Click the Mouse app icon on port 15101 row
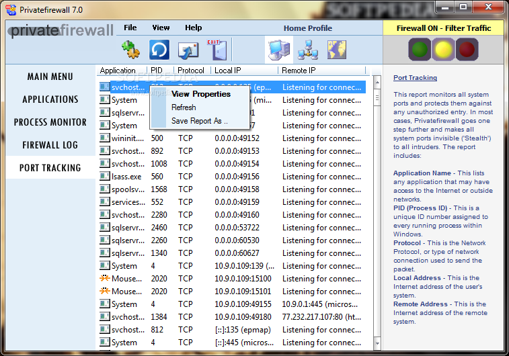 [x=104, y=291]
